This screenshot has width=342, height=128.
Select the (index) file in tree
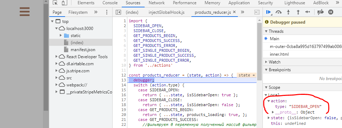click(81, 43)
